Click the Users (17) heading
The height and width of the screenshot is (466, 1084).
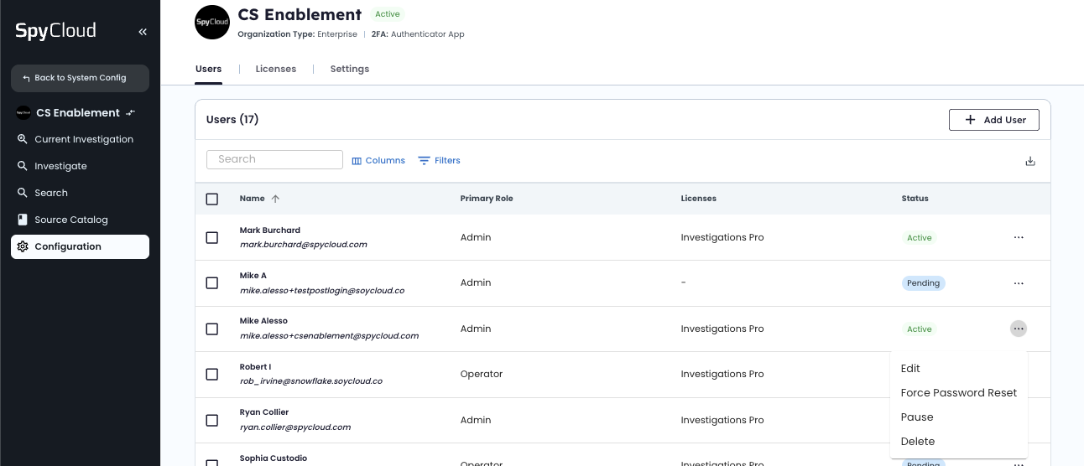(x=232, y=120)
